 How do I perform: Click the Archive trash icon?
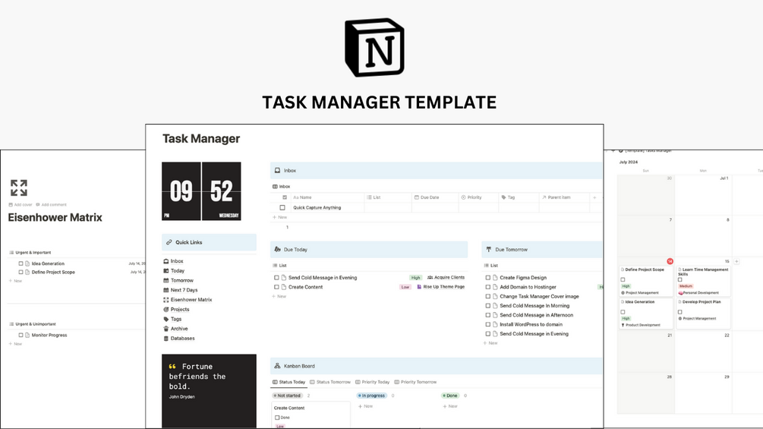[166, 329]
